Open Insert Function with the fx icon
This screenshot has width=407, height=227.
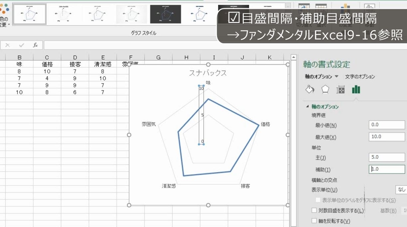click(35, 45)
